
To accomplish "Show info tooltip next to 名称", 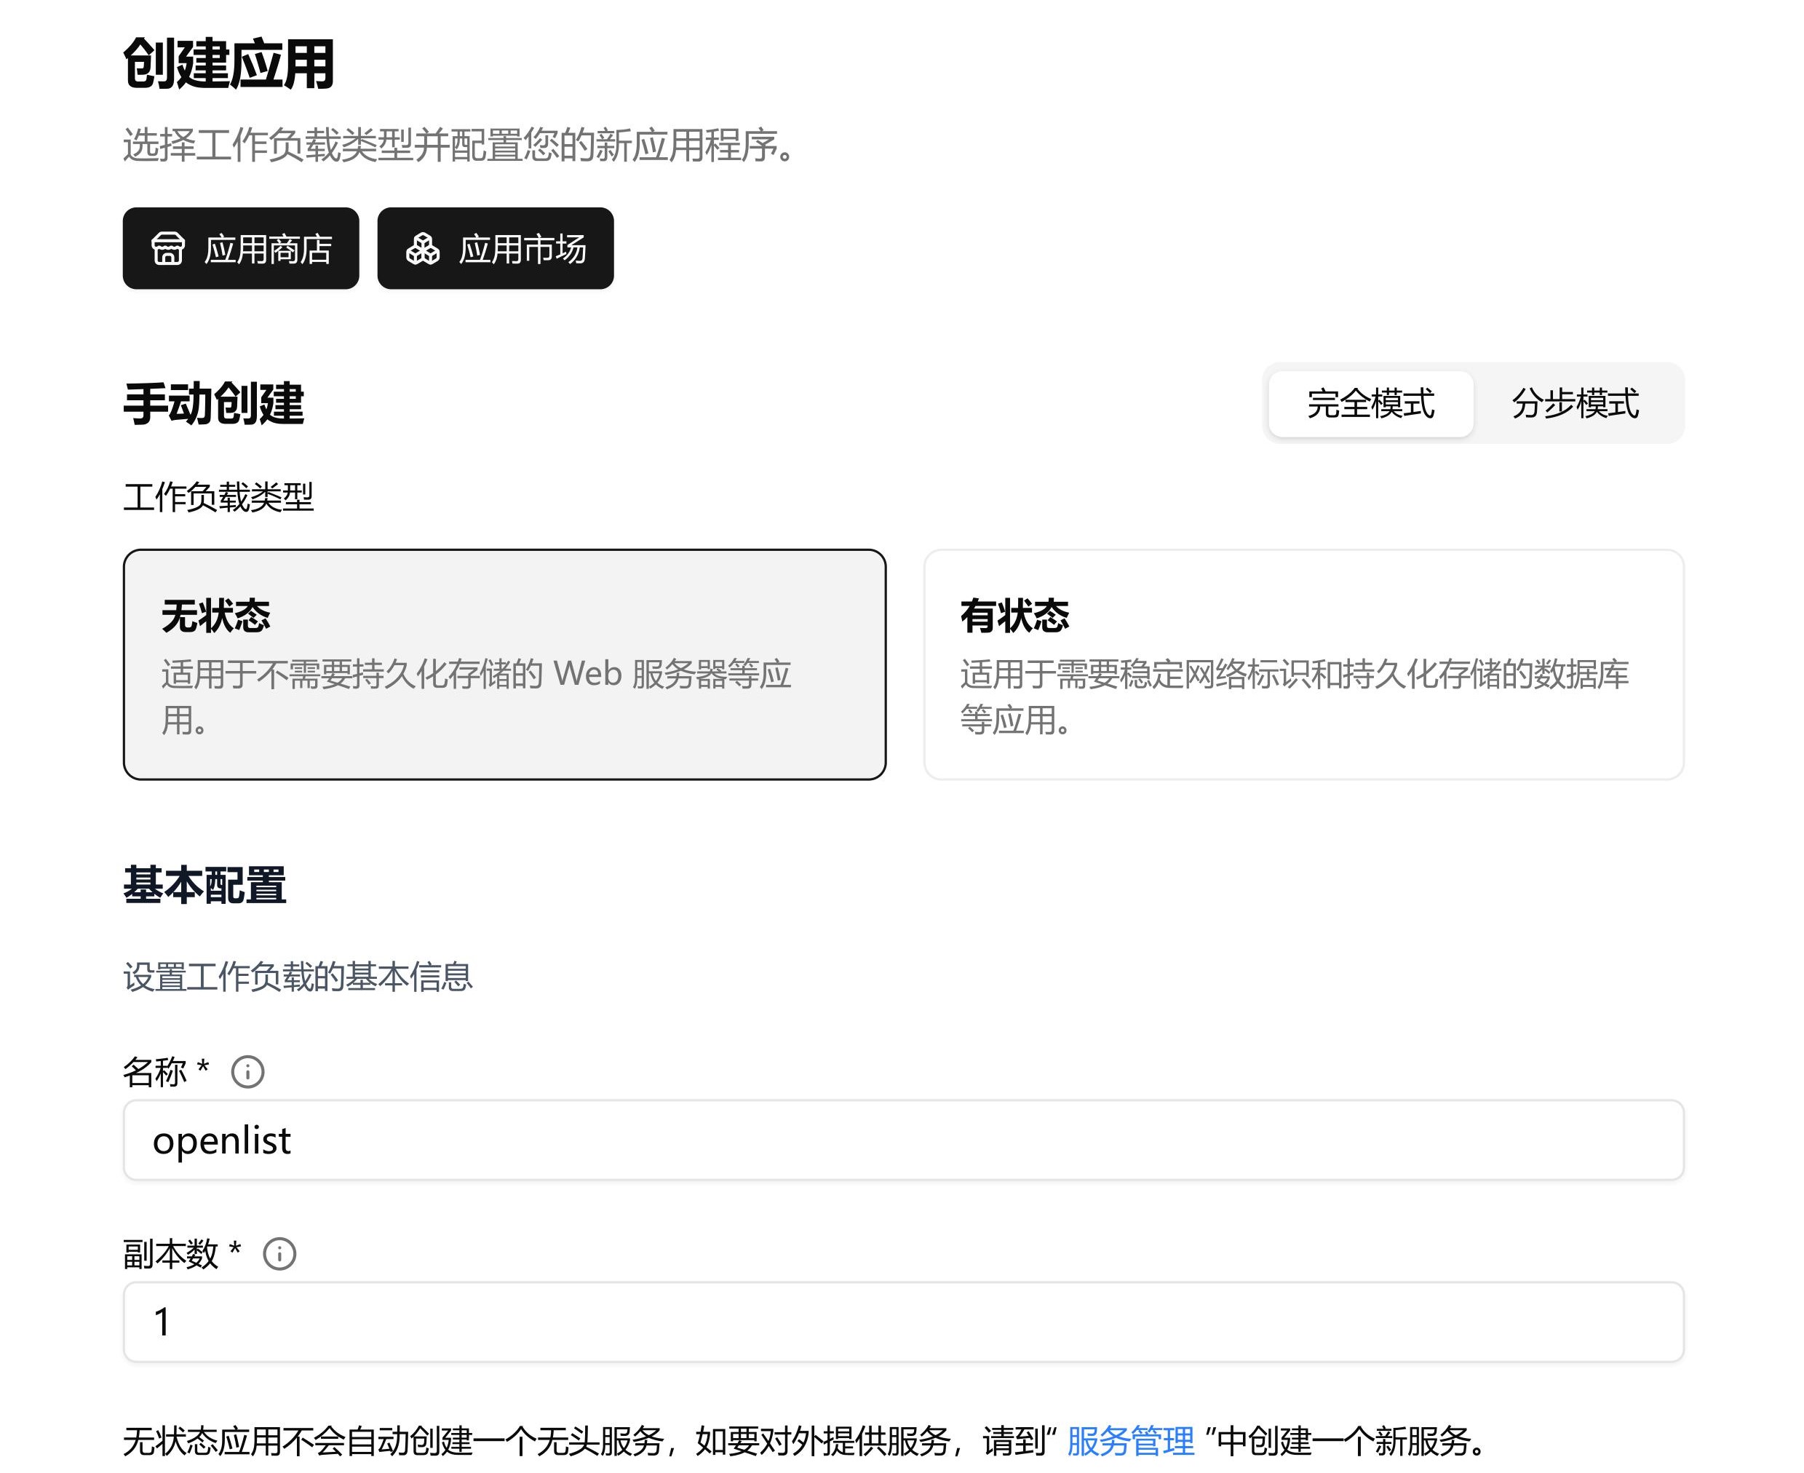I will coord(247,1073).
